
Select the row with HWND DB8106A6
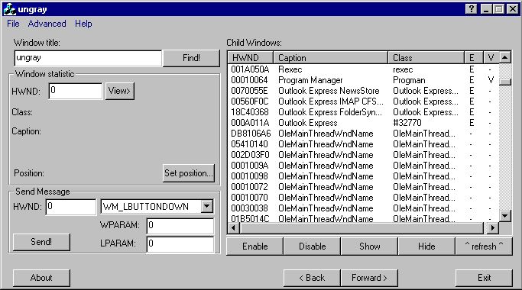364,134
